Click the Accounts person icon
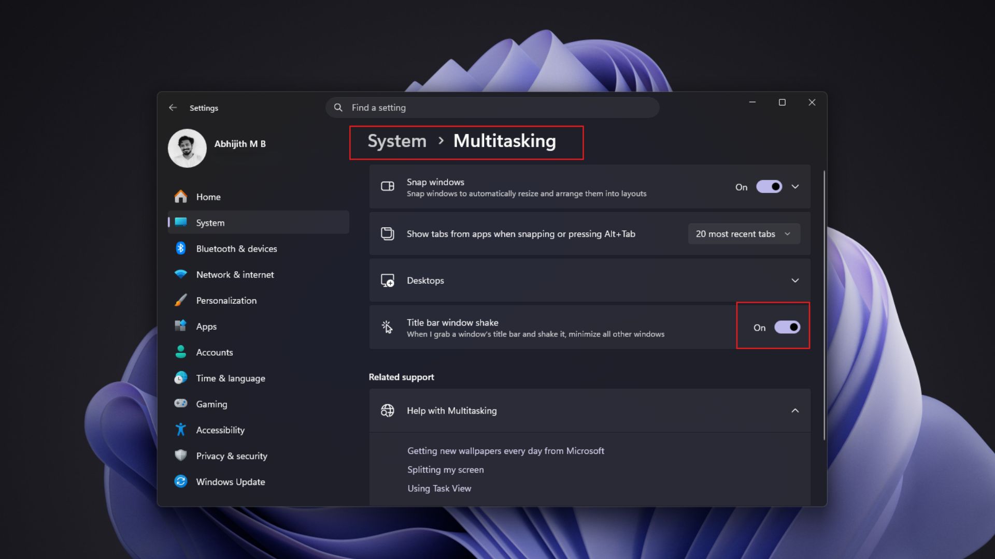This screenshot has height=559, width=995. [180, 352]
